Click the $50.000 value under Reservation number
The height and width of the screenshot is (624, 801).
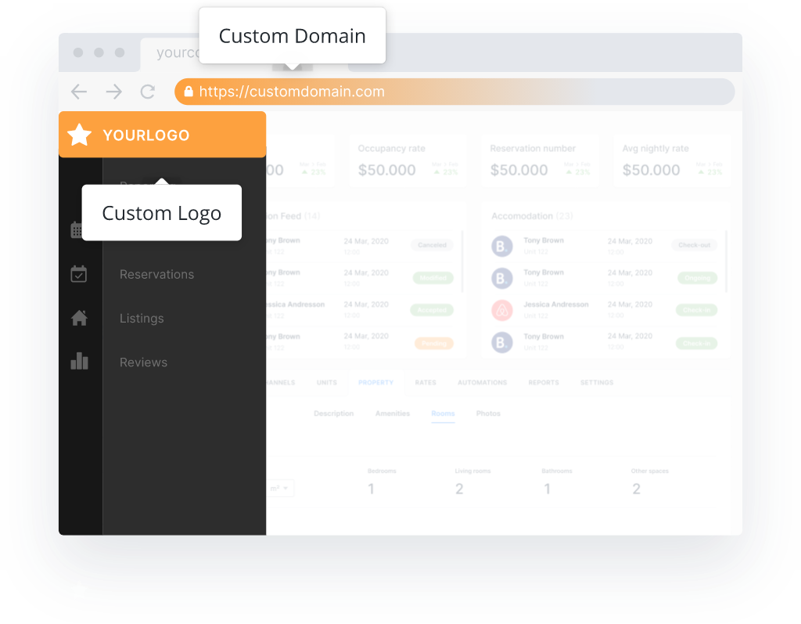519,170
